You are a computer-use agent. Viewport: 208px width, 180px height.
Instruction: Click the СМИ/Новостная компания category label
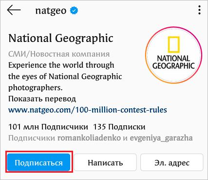click(x=59, y=54)
